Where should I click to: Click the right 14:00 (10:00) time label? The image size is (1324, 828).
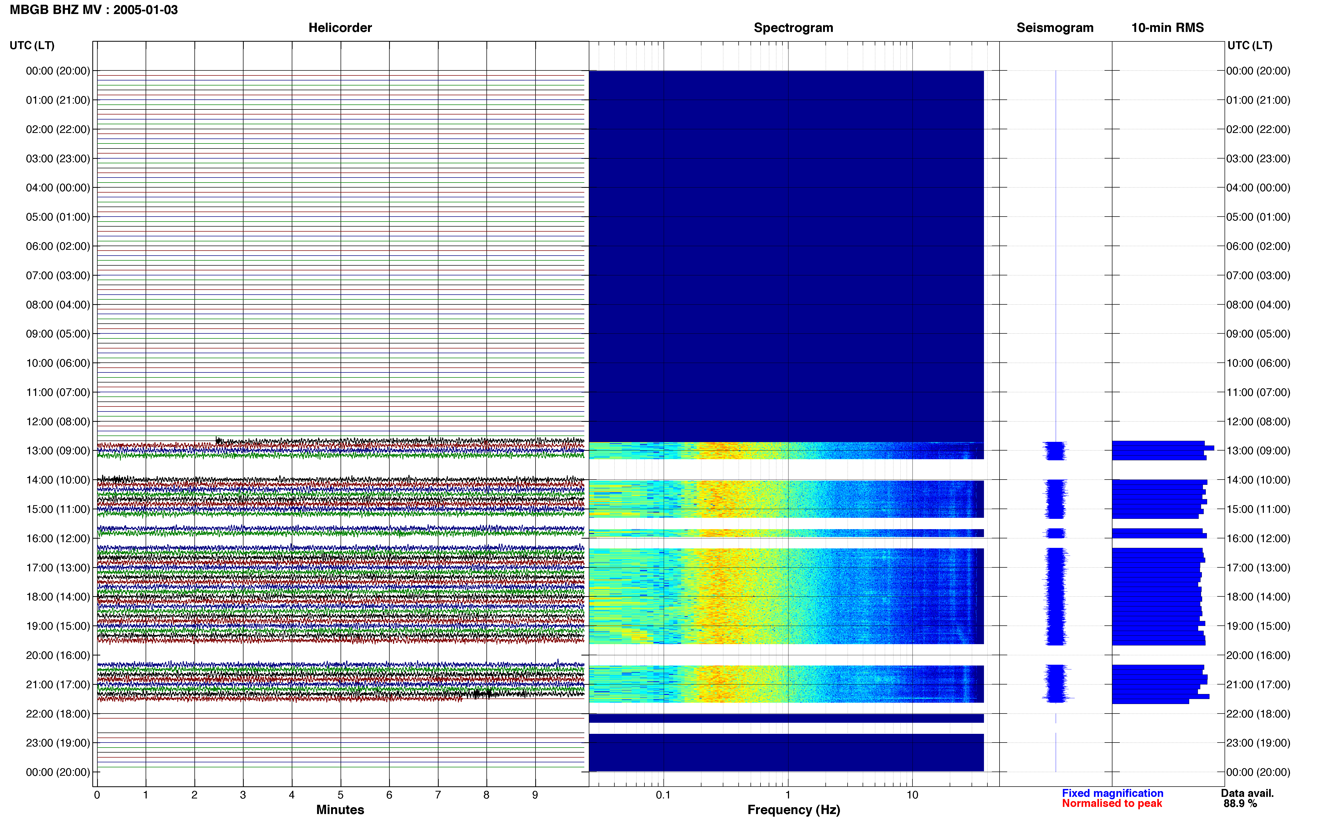[x=1258, y=480]
